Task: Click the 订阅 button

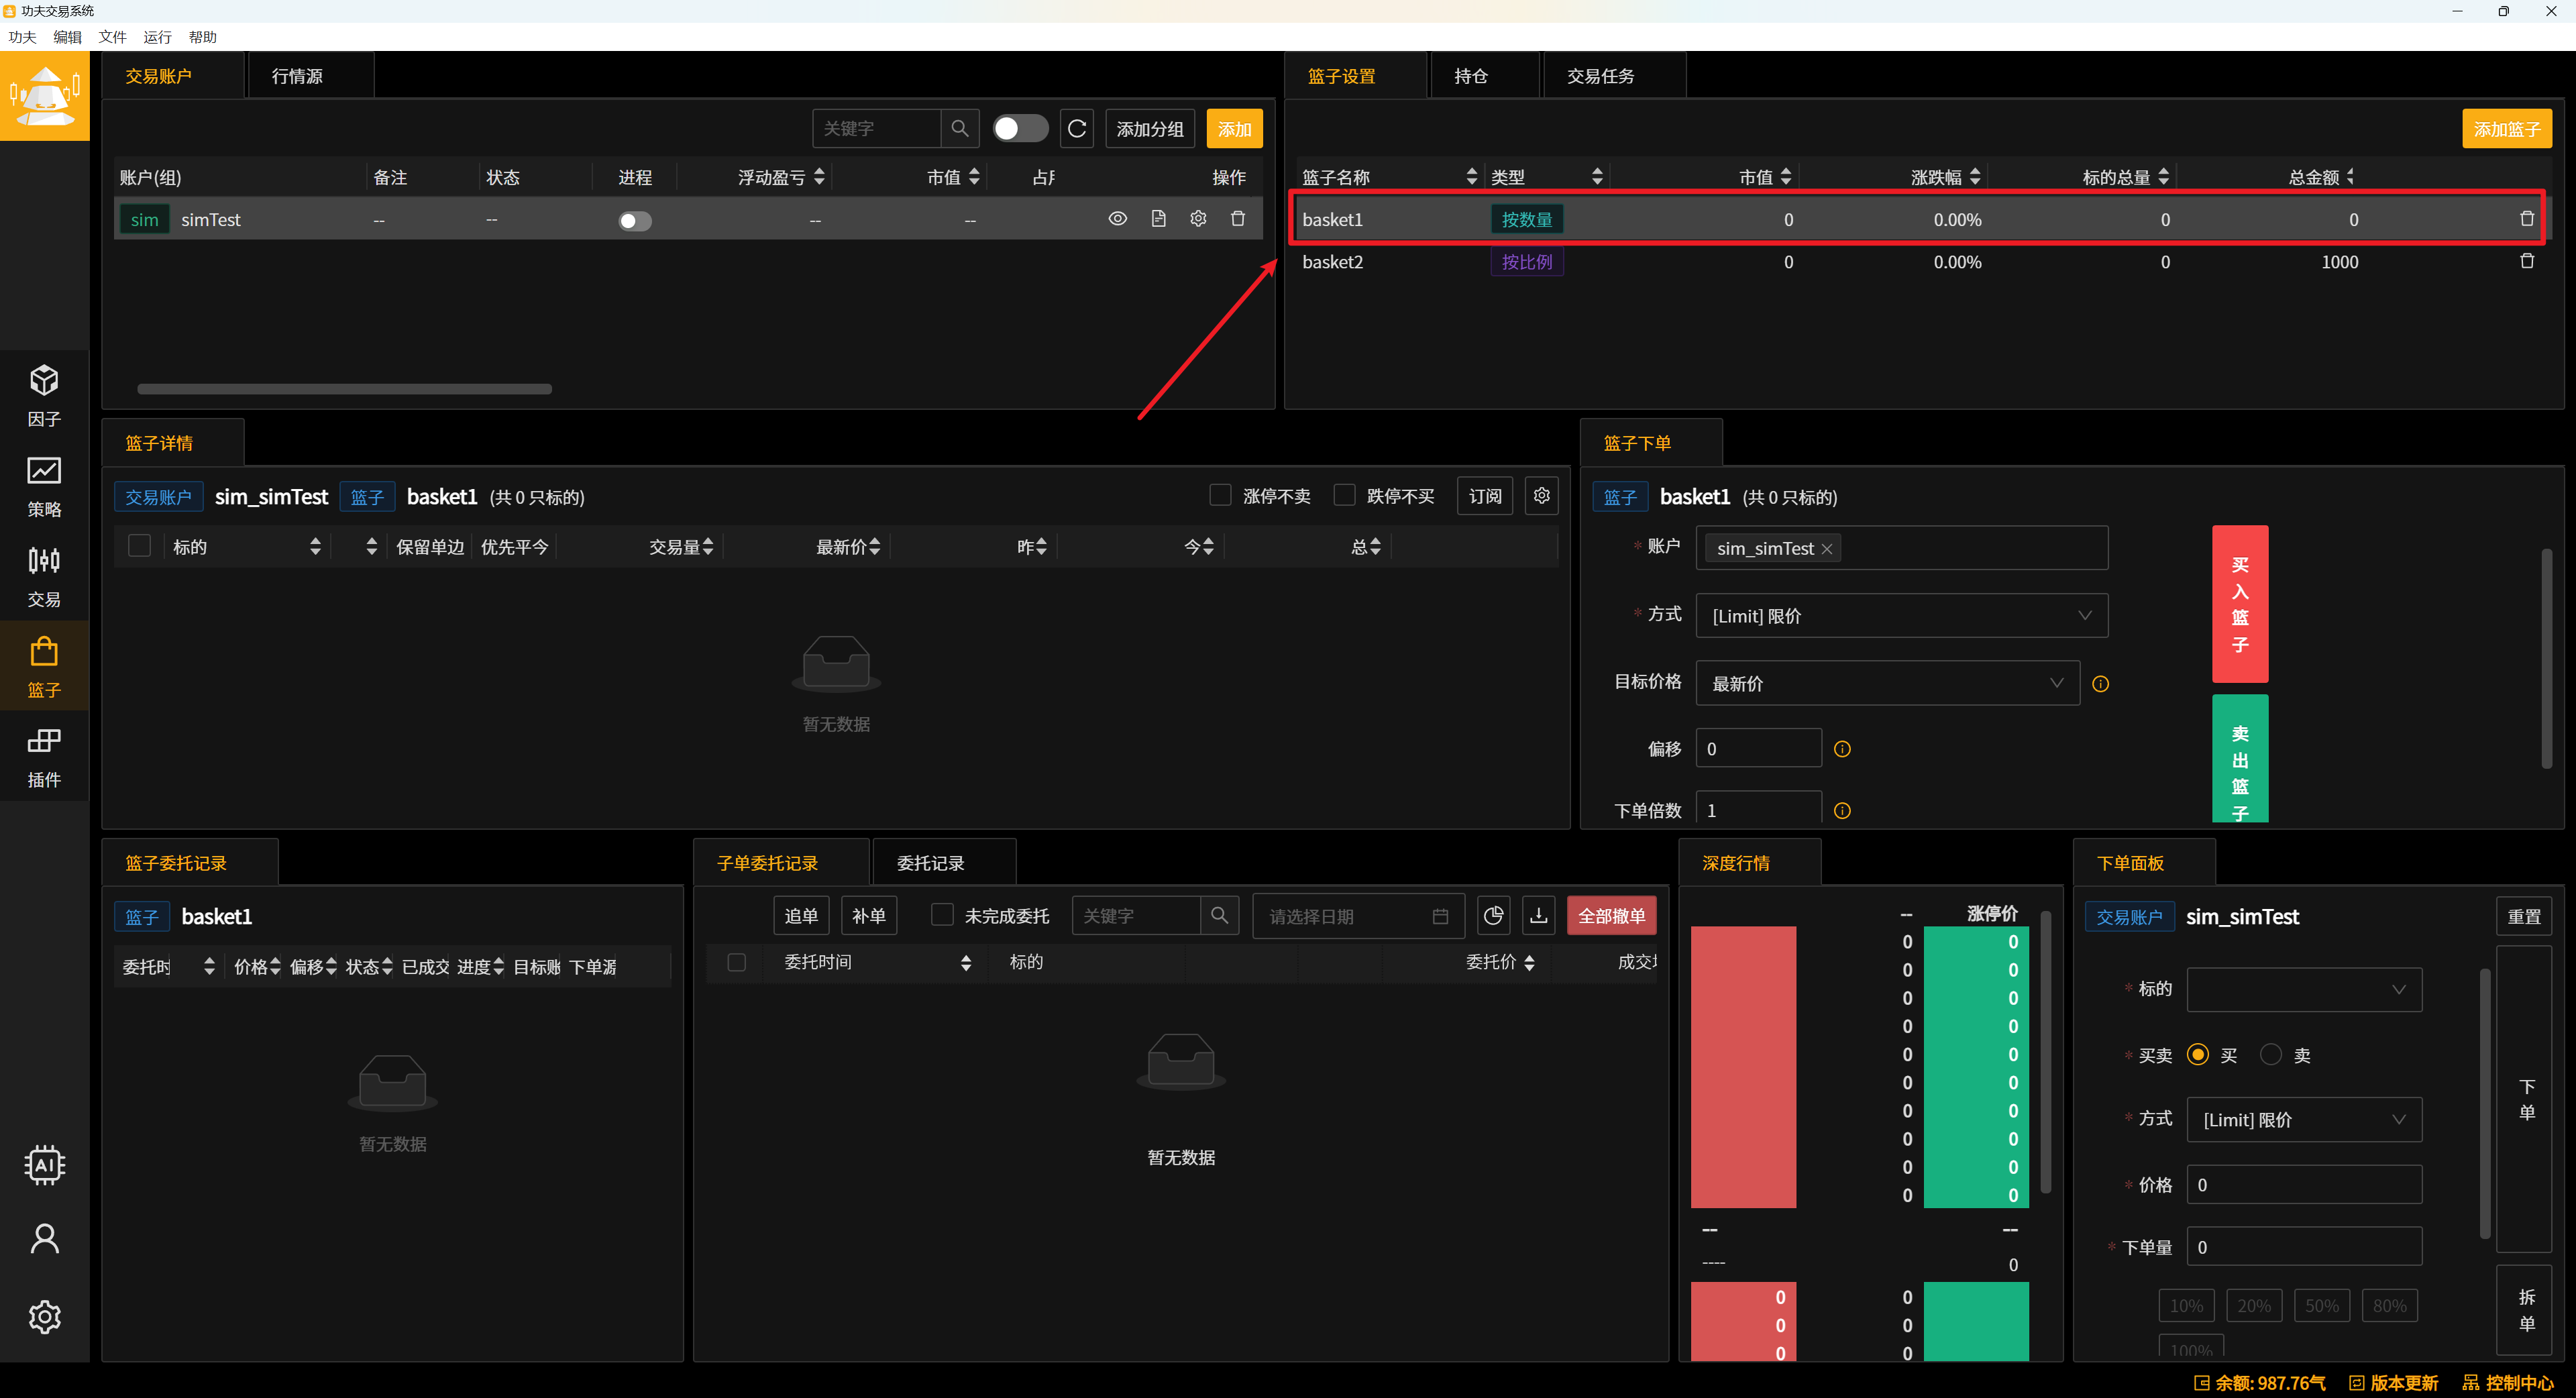Action: coord(1485,496)
